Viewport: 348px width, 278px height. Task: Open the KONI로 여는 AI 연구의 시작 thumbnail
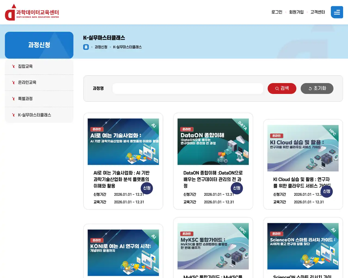click(x=123, y=253)
